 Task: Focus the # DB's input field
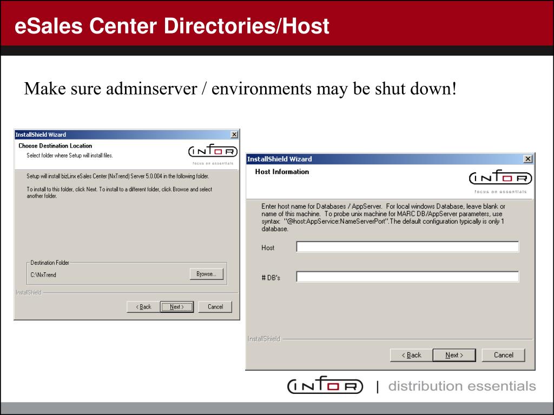pyautogui.click(x=407, y=277)
